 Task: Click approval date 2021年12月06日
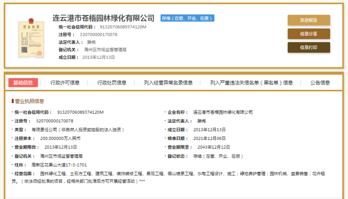209,138
